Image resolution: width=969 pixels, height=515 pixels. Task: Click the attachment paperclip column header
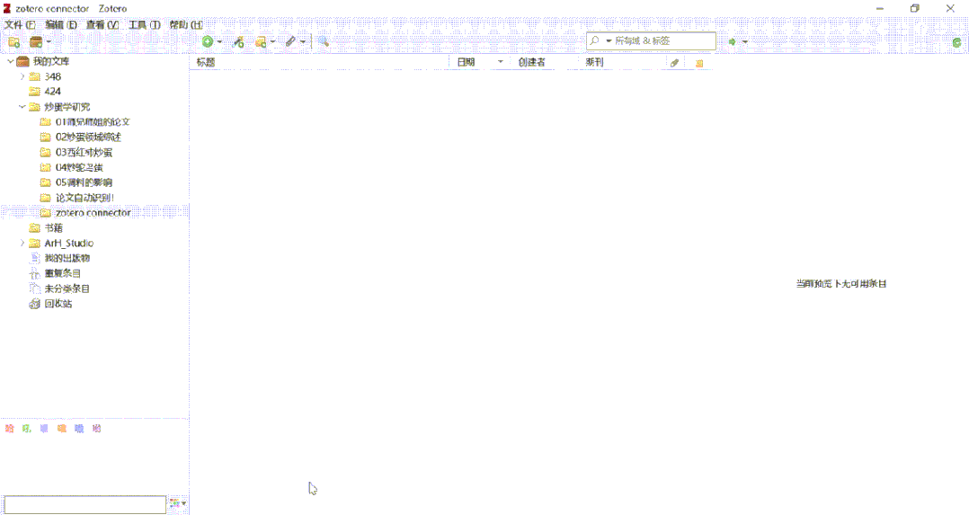point(675,63)
